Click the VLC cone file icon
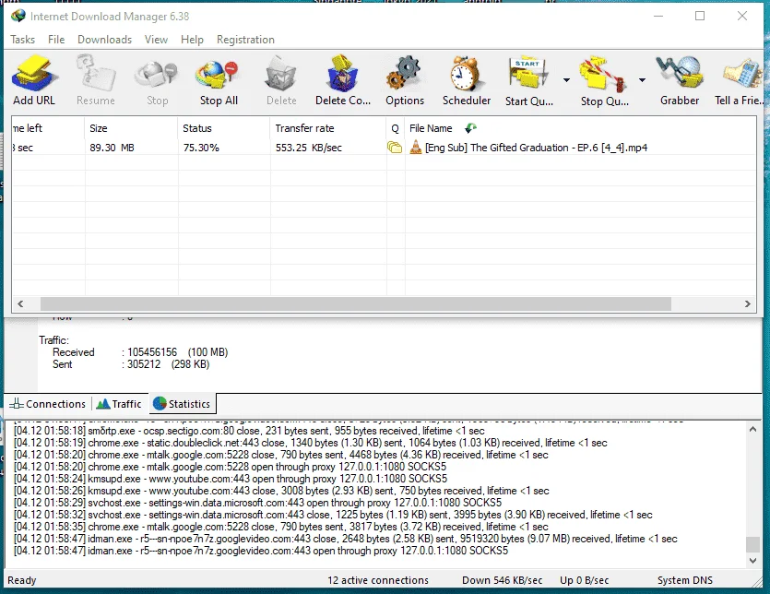Image resolution: width=770 pixels, height=594 pixels. click(416, 147)
